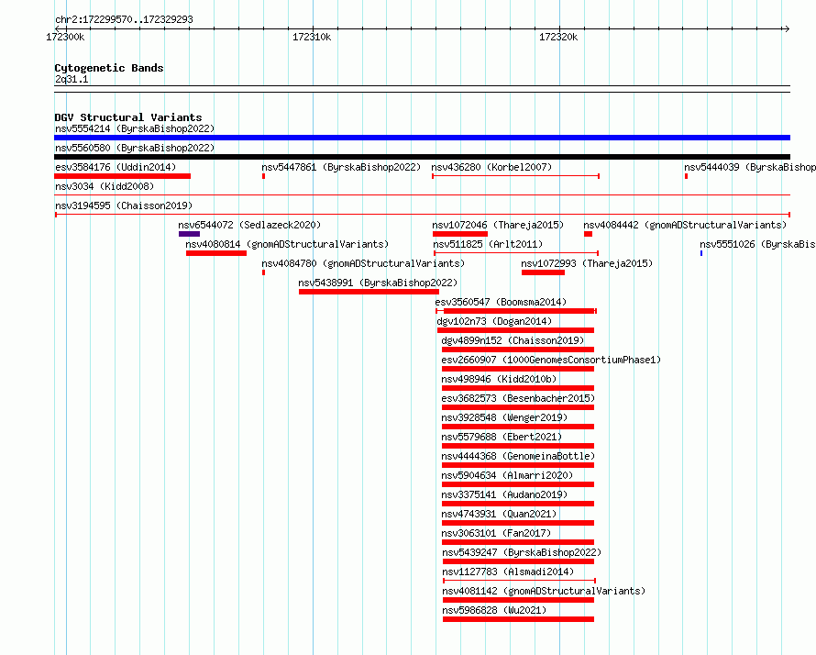Open the nsv1072046 (Thareja2015) variant
The height and width of the screenshot is (655, 816).
coord(498,225)
